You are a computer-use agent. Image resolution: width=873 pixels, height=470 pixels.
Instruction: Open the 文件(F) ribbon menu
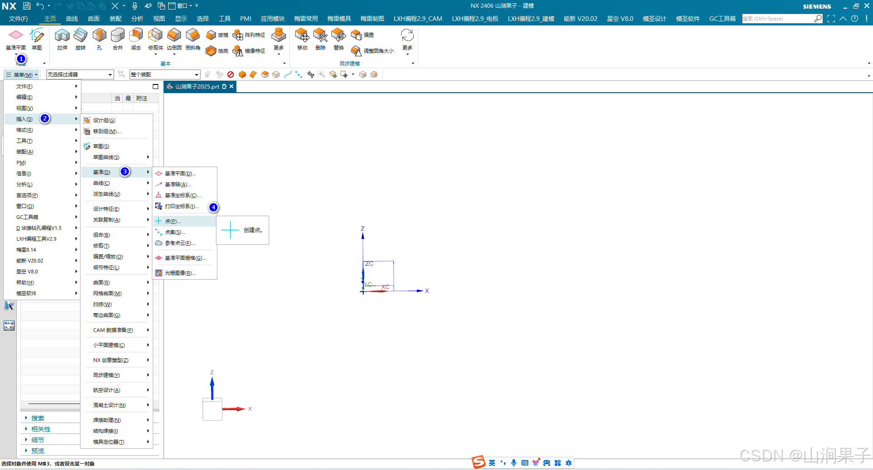pos(18,19)
